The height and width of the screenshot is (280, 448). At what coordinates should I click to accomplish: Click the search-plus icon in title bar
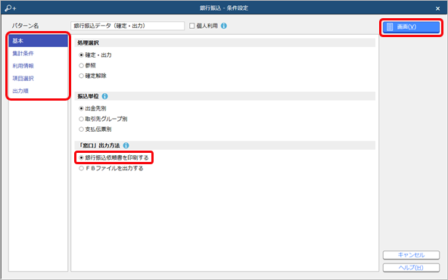pos(11,8)
